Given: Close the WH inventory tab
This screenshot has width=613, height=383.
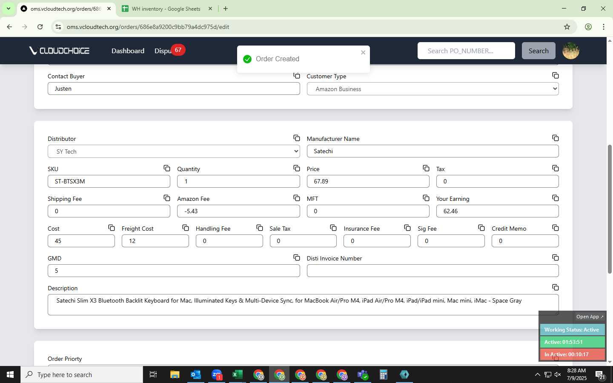Looking at the screenshot, I should (210, 9).
